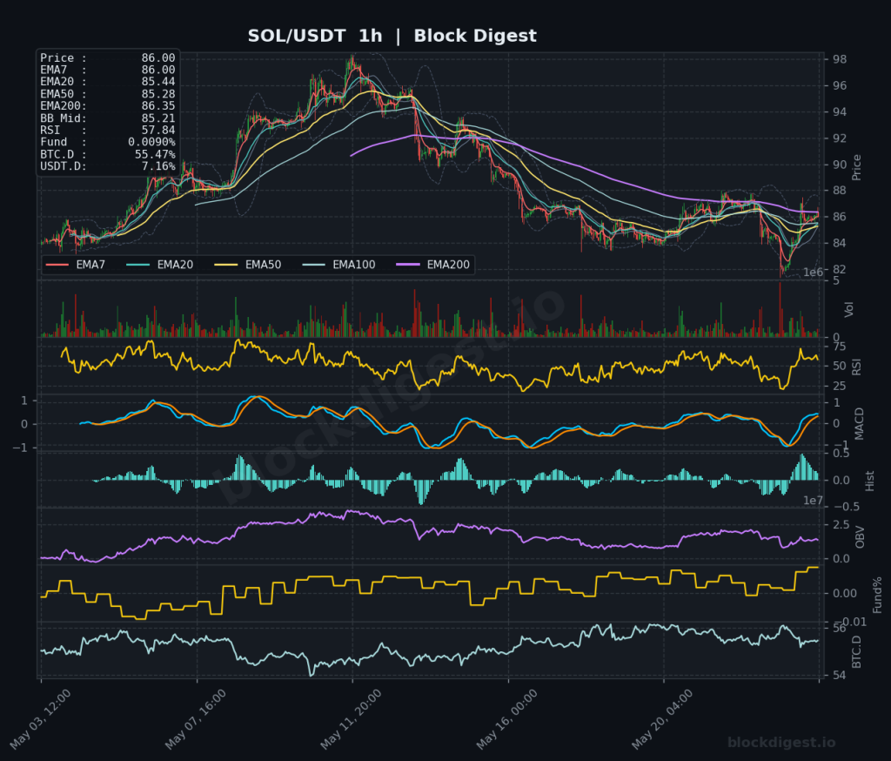Screen dimensions: 891x761
Task: Click the 90 tick on the price axis
Action: (840, 165)
